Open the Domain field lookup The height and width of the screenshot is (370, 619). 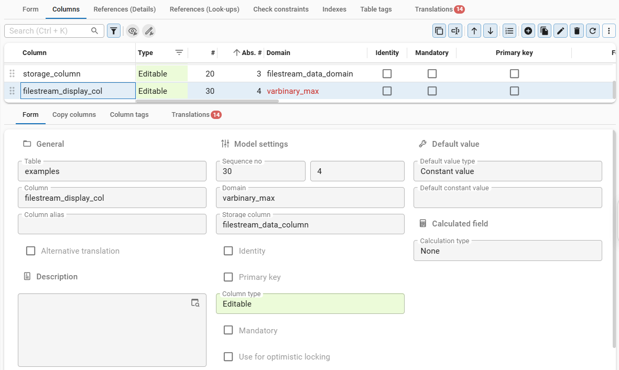pos(310,198)
